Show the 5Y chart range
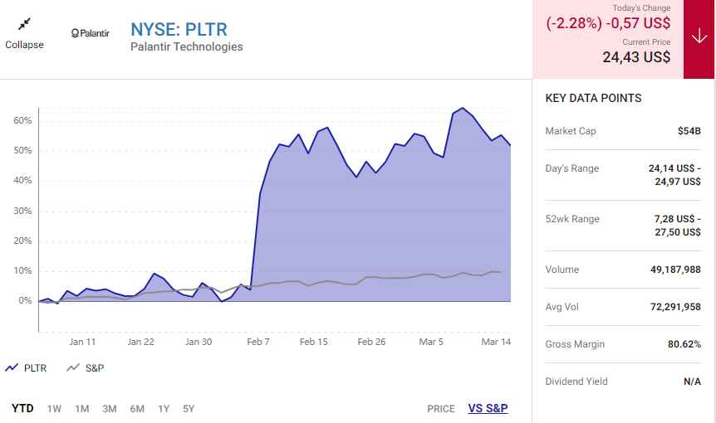 click(x=189, y=408)
